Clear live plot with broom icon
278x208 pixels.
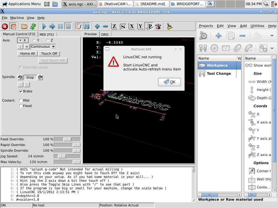tap(169, 27)
